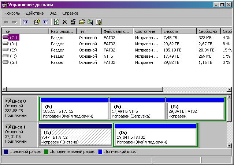Sort by the Том column header
The image size is (234, 165).
point(25,31)
